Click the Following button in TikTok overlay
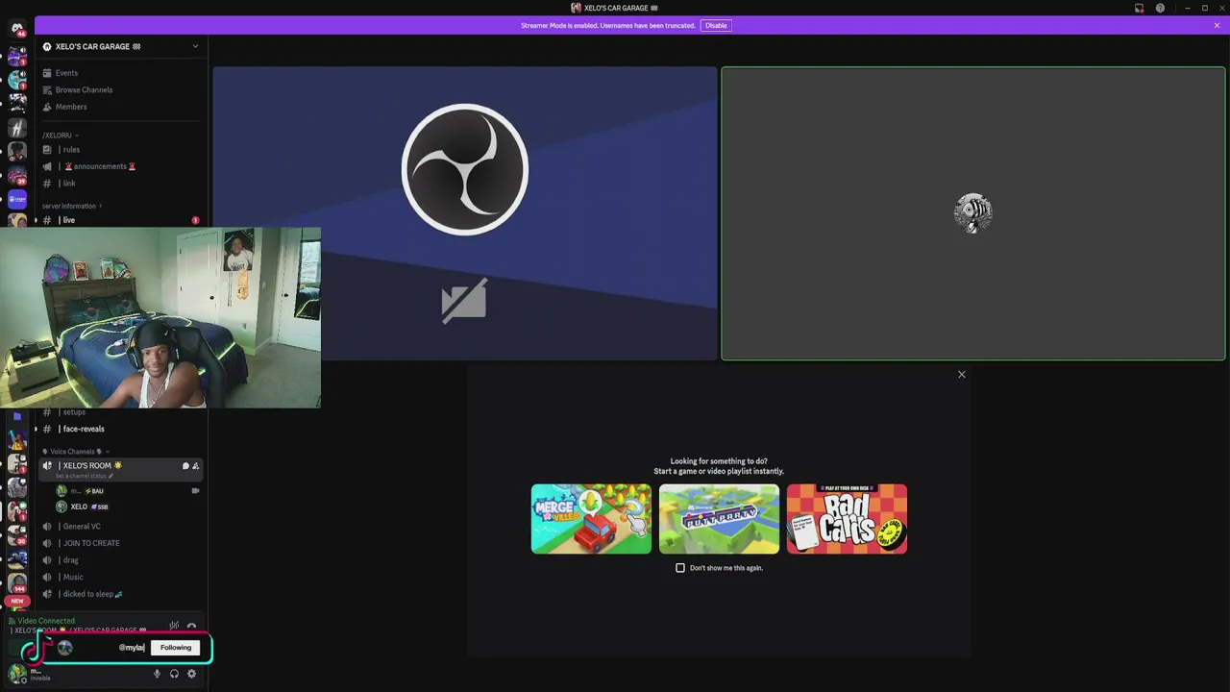The image size is (1230, 692). (x=176, y=648)
